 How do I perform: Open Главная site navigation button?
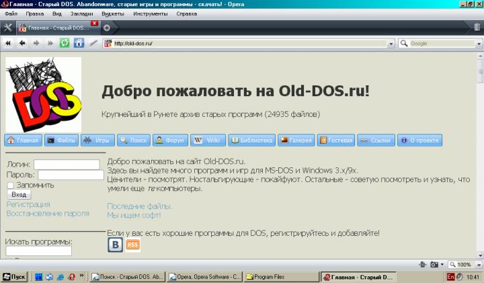(23, 140)
